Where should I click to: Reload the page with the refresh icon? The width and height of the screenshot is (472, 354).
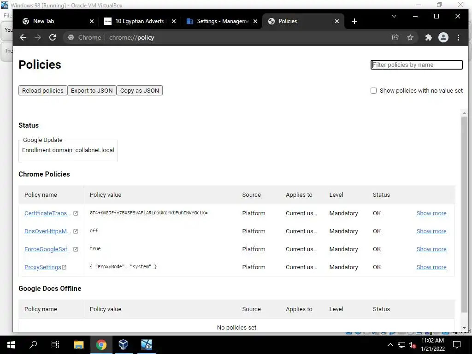(53, 37)
